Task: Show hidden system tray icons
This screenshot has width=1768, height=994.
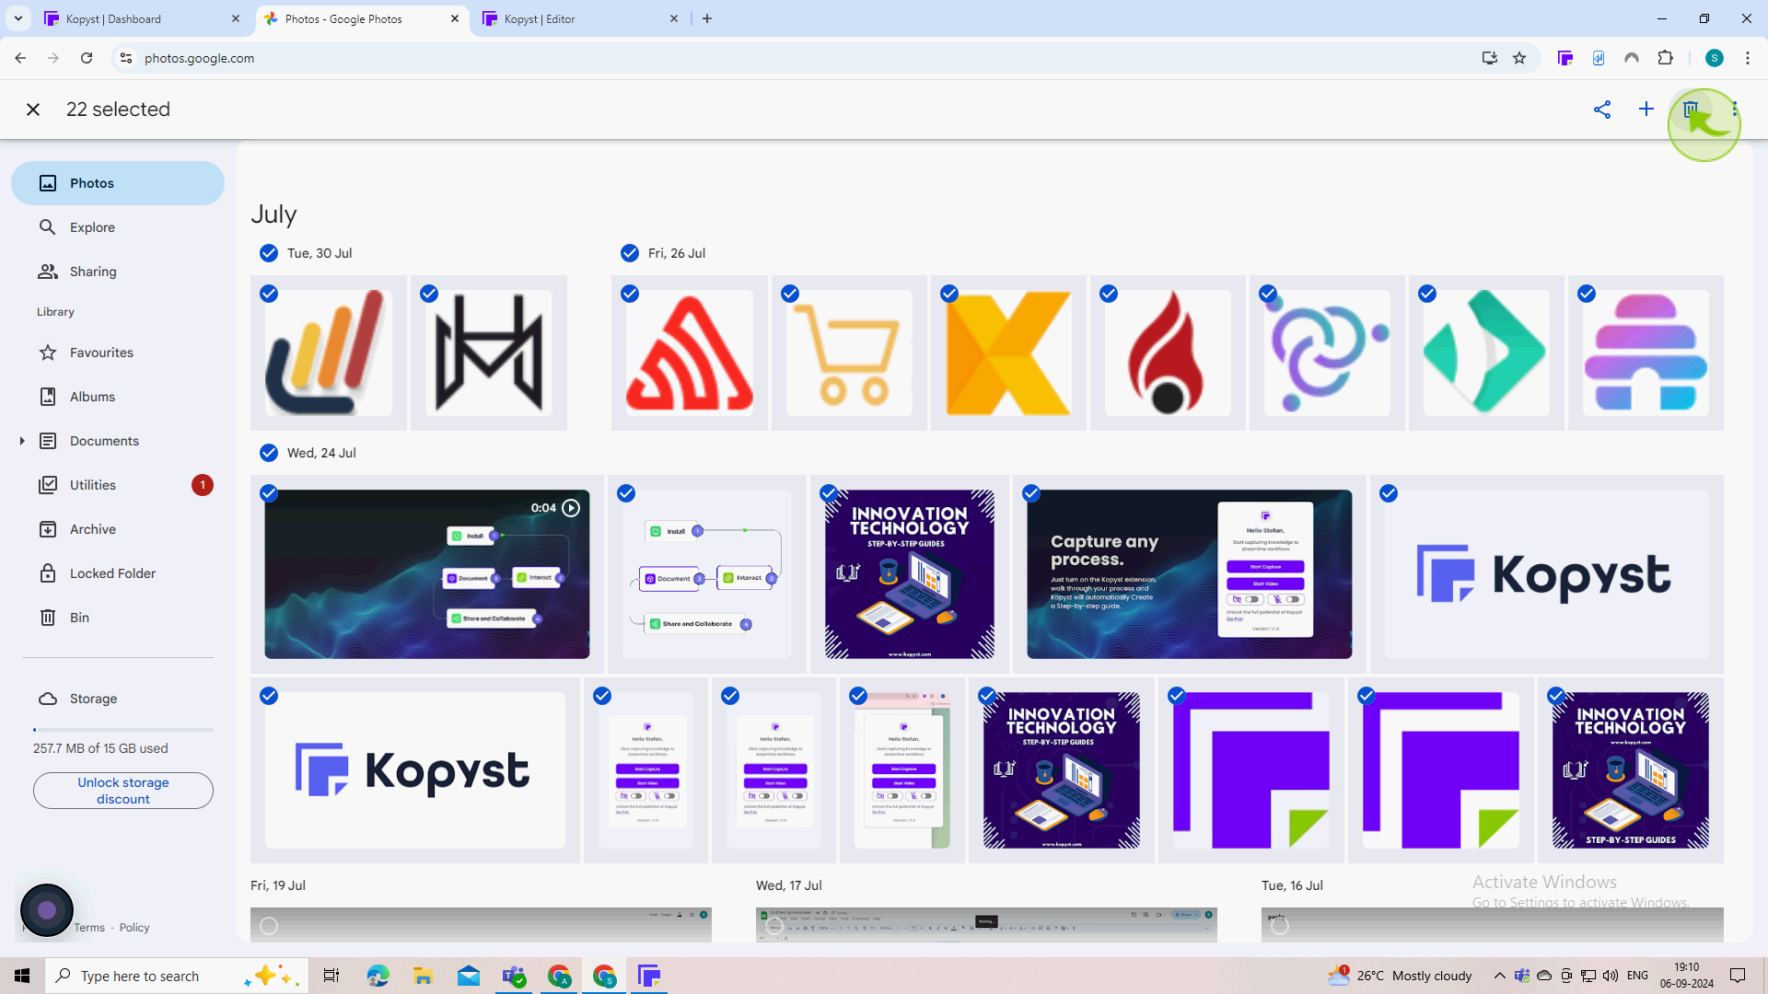Action: pos(1500,976)
